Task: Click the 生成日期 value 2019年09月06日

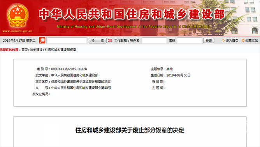Action: (x=178, y=75)
